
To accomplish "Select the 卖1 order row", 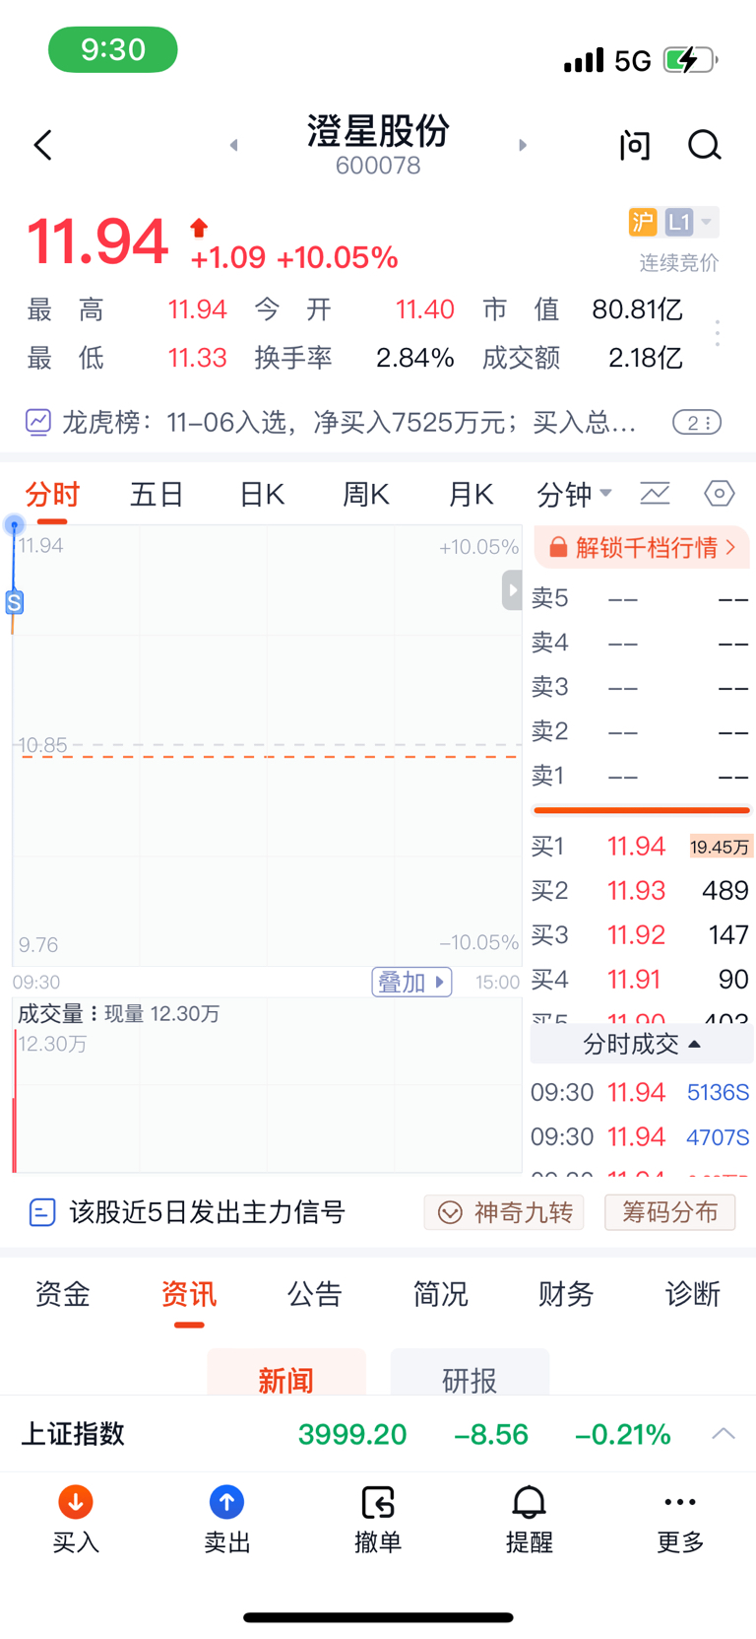I will click(x=642, y=777).
